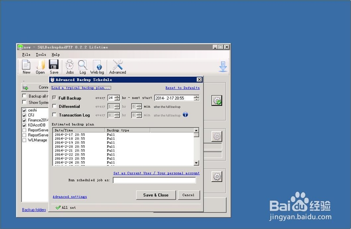Toggle the Full Backup checkbox

click(54, 98)
